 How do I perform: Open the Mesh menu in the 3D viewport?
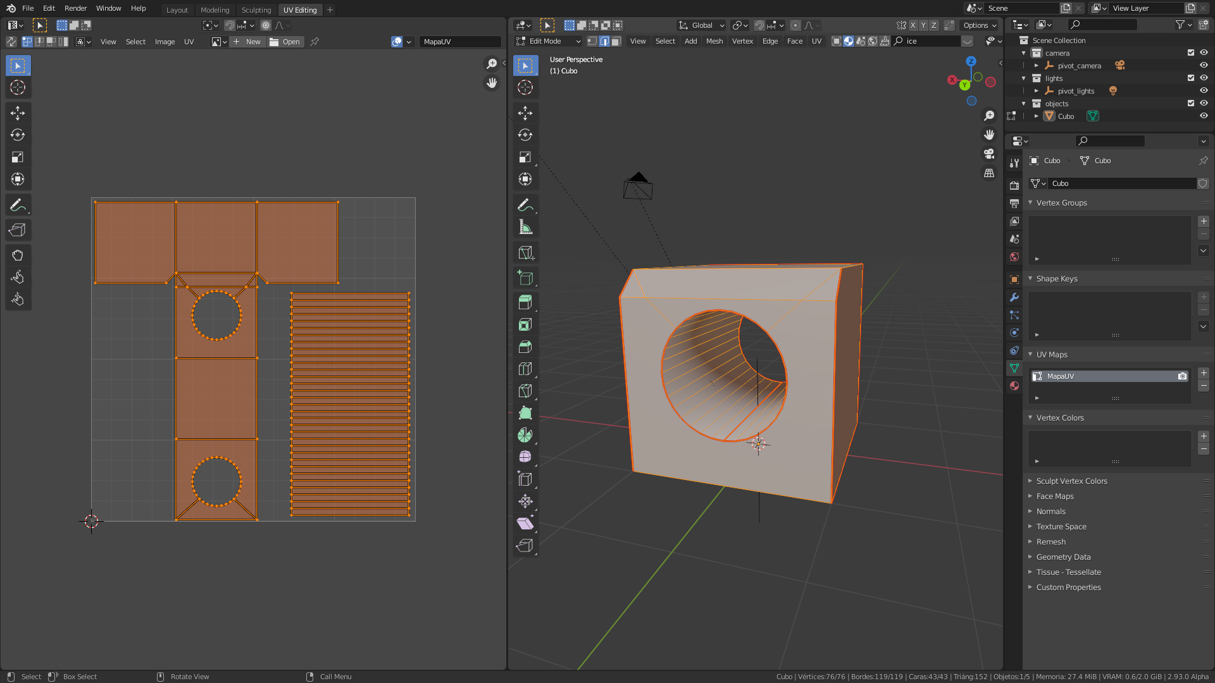pyautogui.click(x=714, y=40)
